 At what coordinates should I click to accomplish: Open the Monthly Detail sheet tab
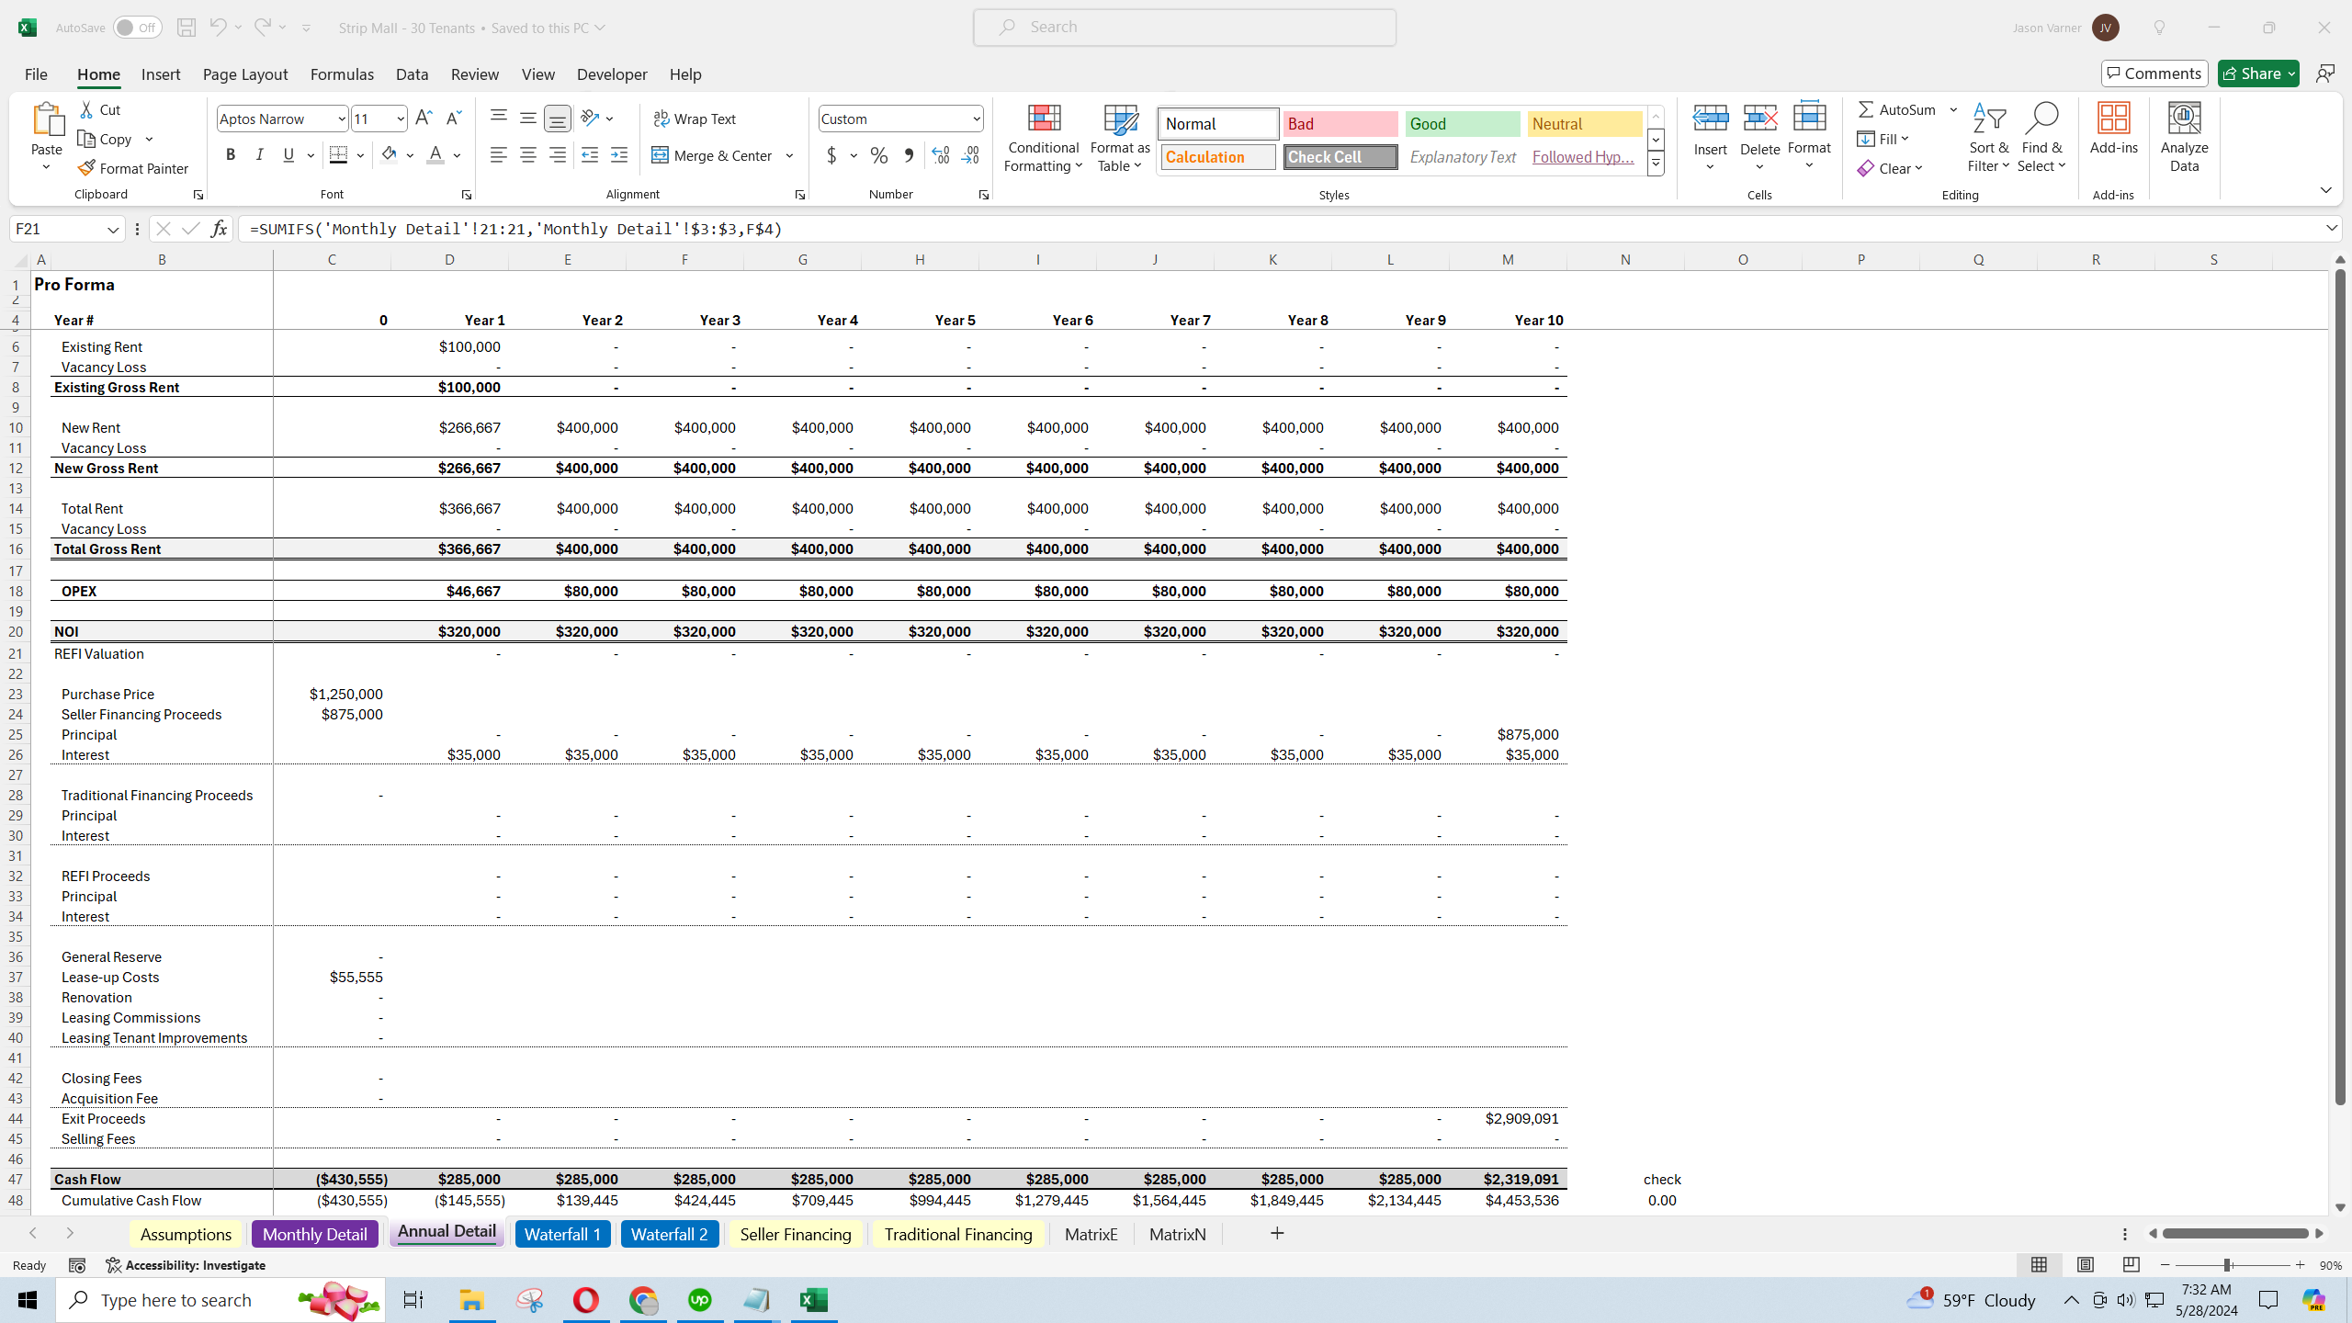pyautogui.click(x=314, y=1234)
